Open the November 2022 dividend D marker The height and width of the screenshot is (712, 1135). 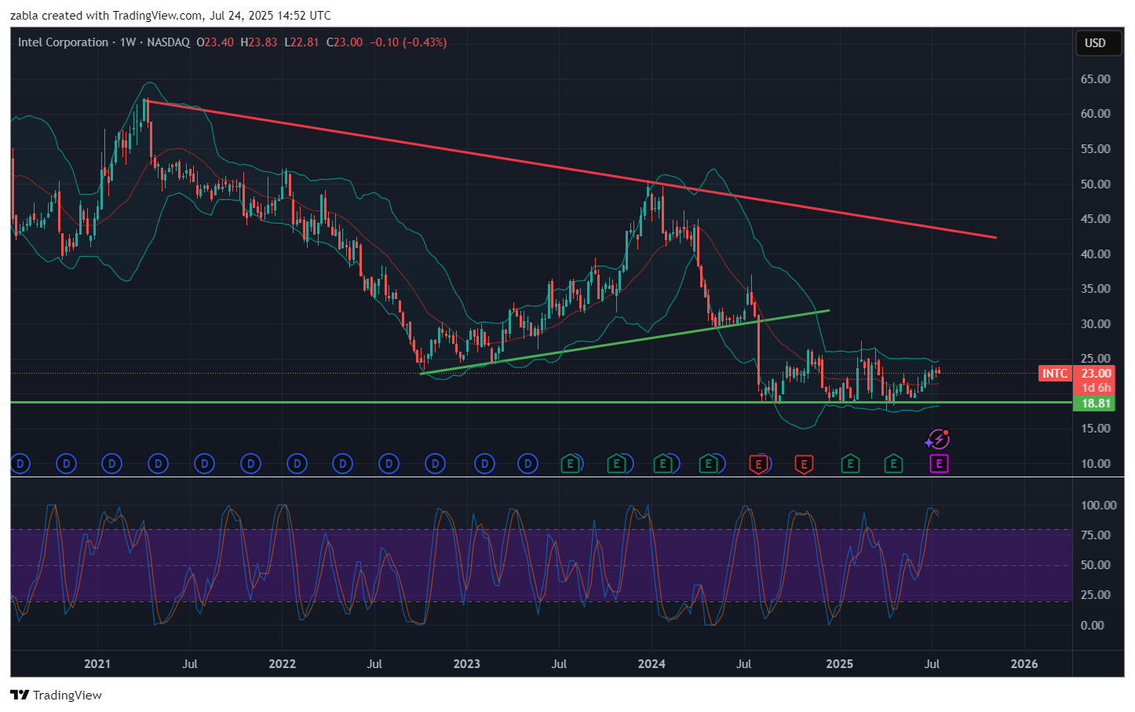[x=435, y=464]
